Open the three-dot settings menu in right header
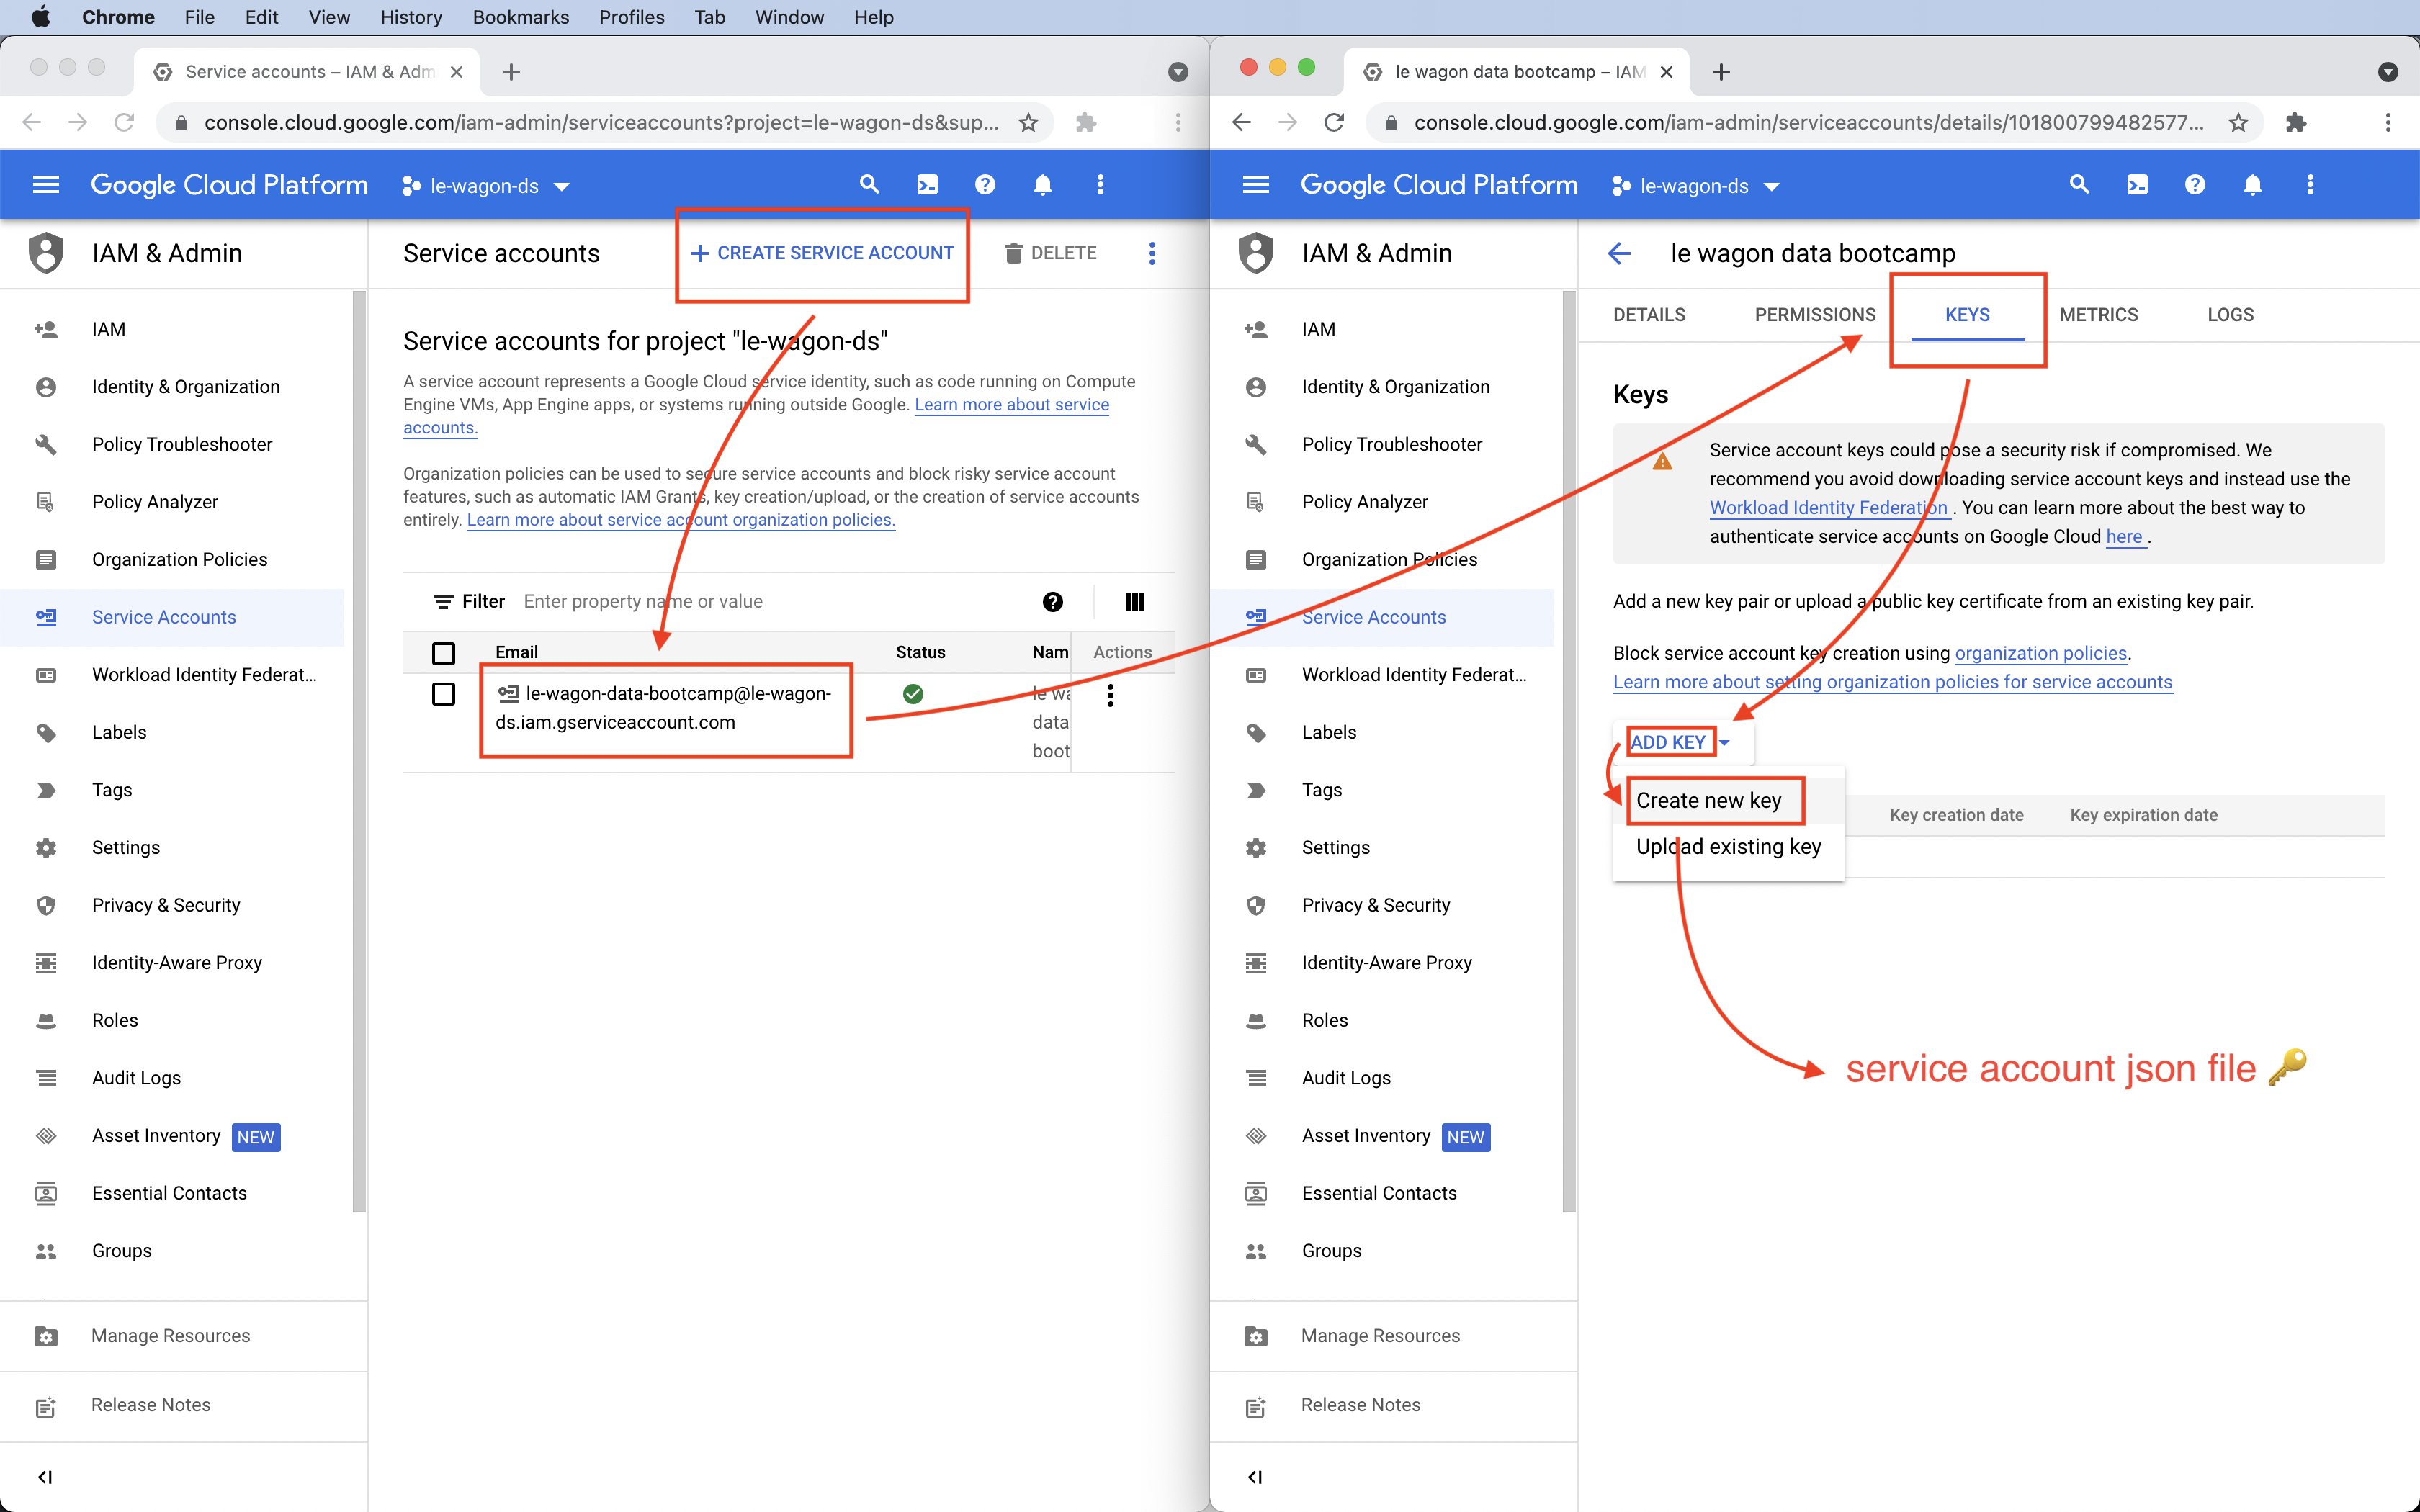Viewport: 2420px width, 1512px height. [2310, 185]
